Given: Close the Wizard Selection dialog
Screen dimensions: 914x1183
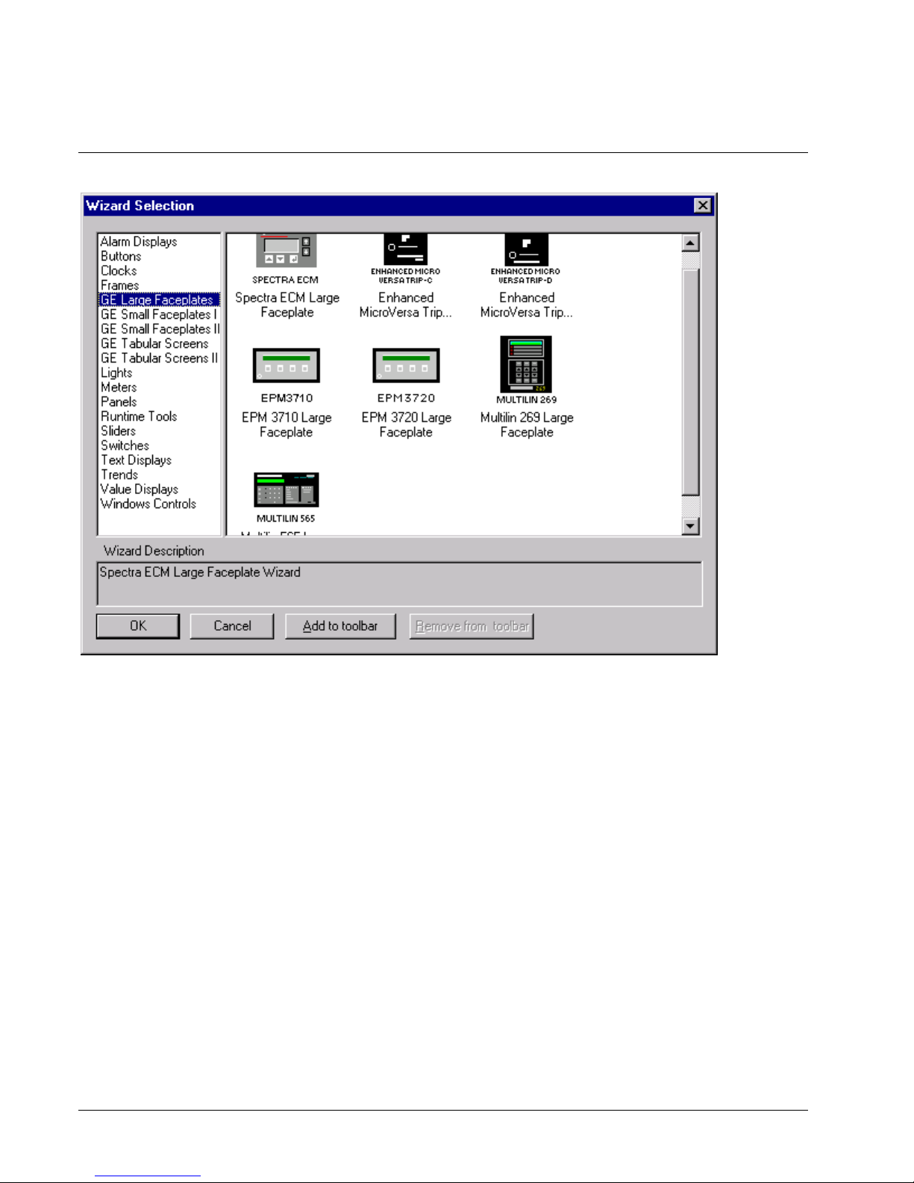Looking at the screenshot, I should click(702, 205).
